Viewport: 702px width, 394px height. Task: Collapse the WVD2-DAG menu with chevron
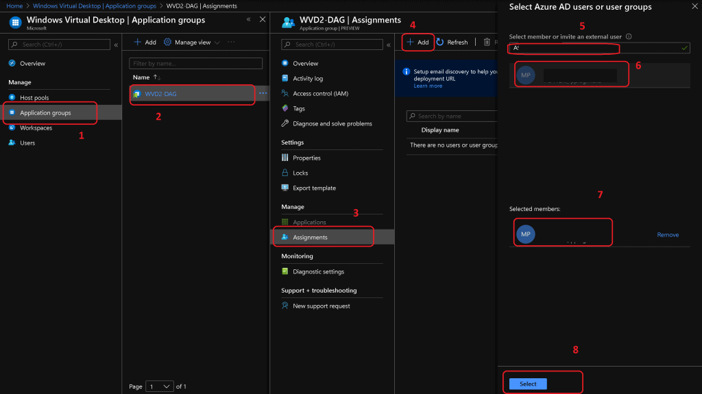coord(389,45)
